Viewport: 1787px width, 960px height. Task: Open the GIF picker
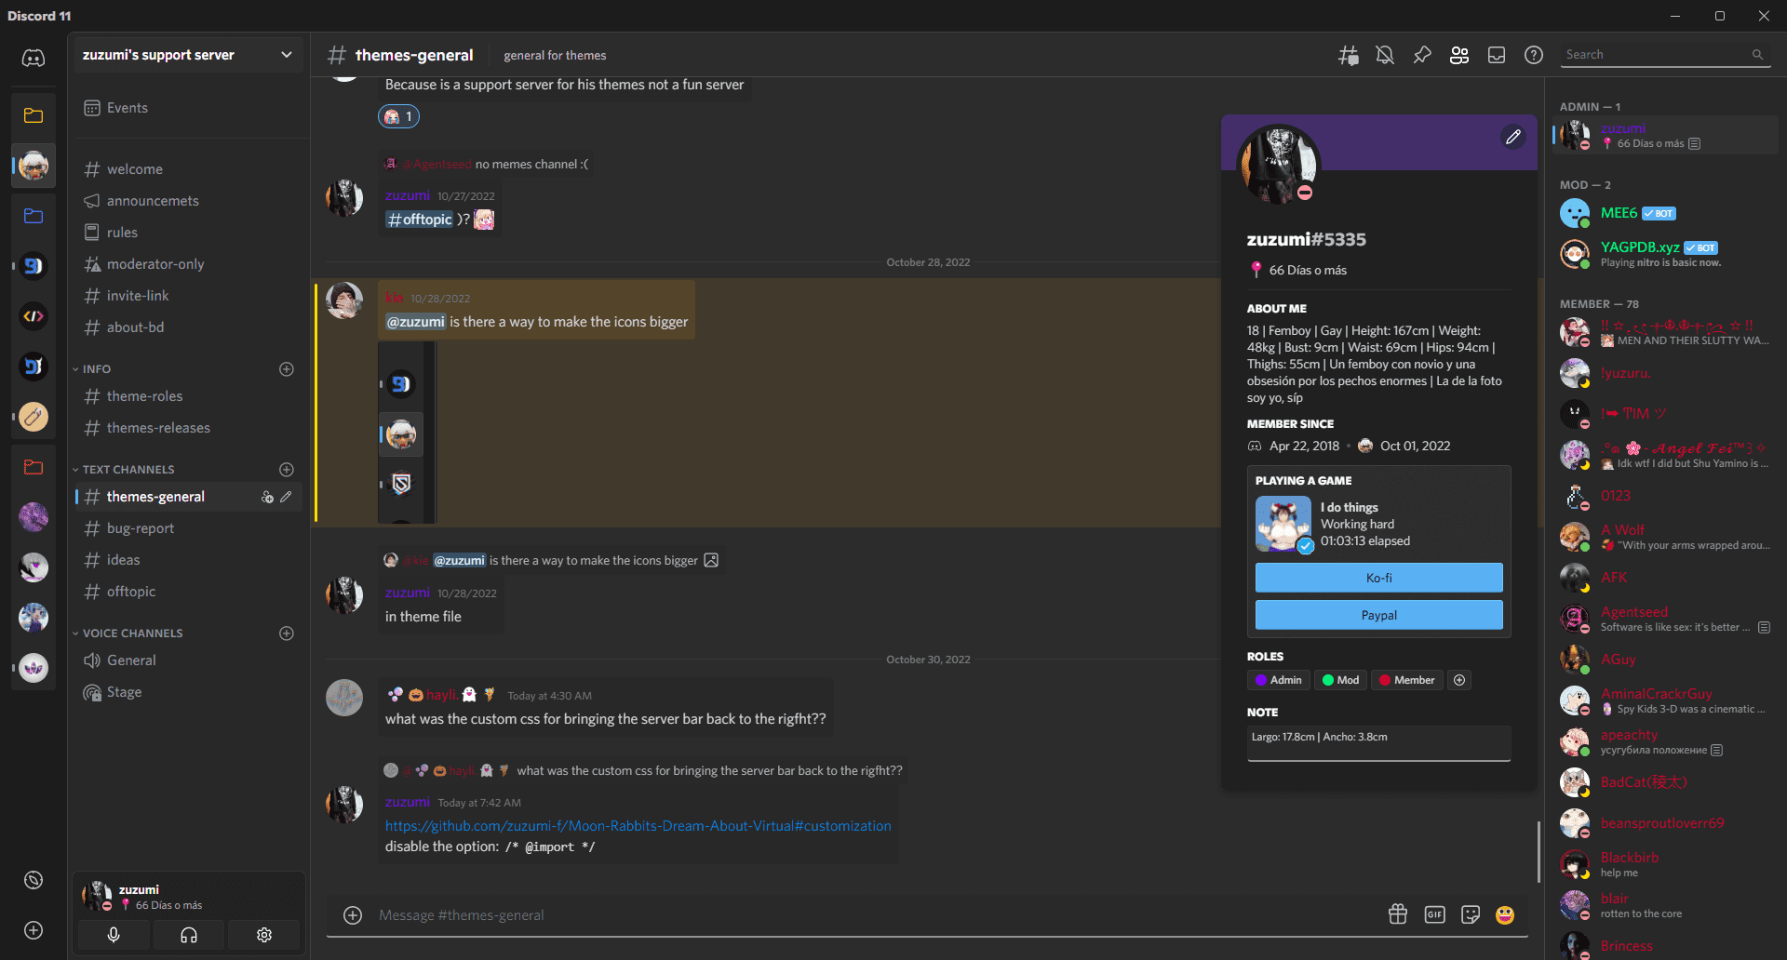[x=1434, y=914]
